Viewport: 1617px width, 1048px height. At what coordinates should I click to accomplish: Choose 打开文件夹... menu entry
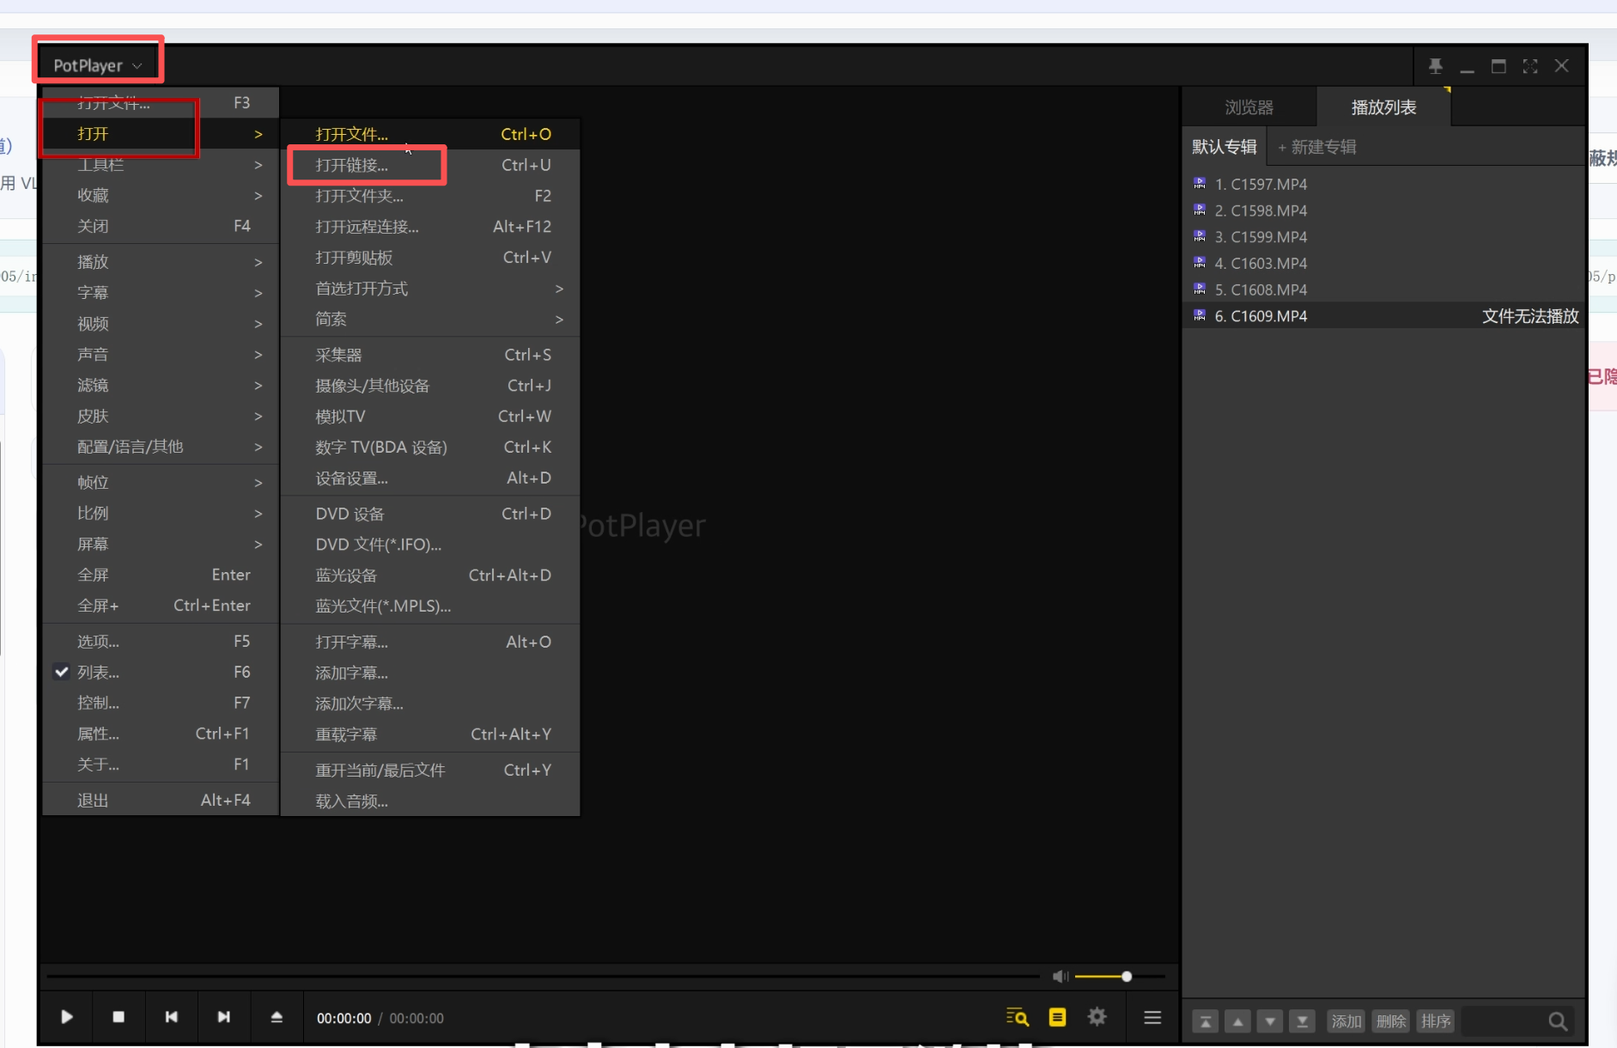(x=429, y=196)
